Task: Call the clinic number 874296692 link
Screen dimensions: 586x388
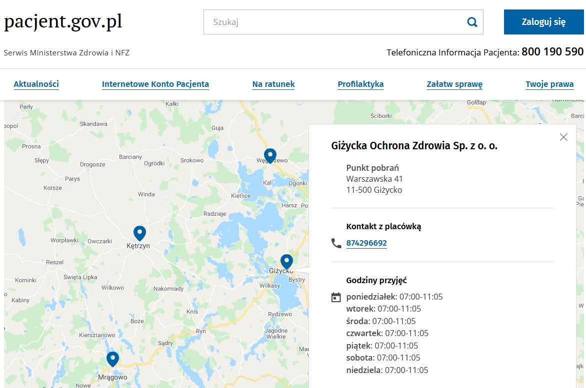Action: 366,243
